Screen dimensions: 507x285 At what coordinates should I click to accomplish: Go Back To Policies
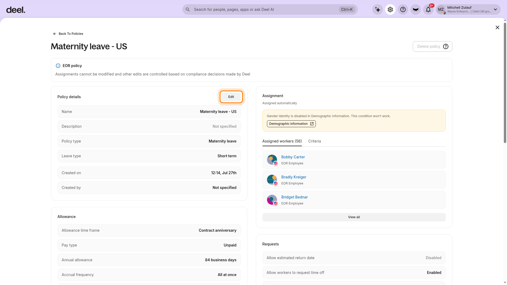tap(68, 34)
